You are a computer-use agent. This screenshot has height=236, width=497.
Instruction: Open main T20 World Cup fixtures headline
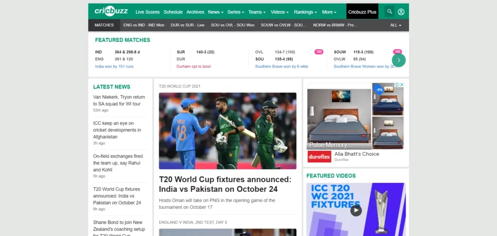point(225,184)
